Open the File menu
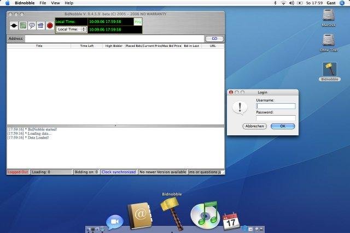This screenshot has height=233, width=350. coord(43,3)
